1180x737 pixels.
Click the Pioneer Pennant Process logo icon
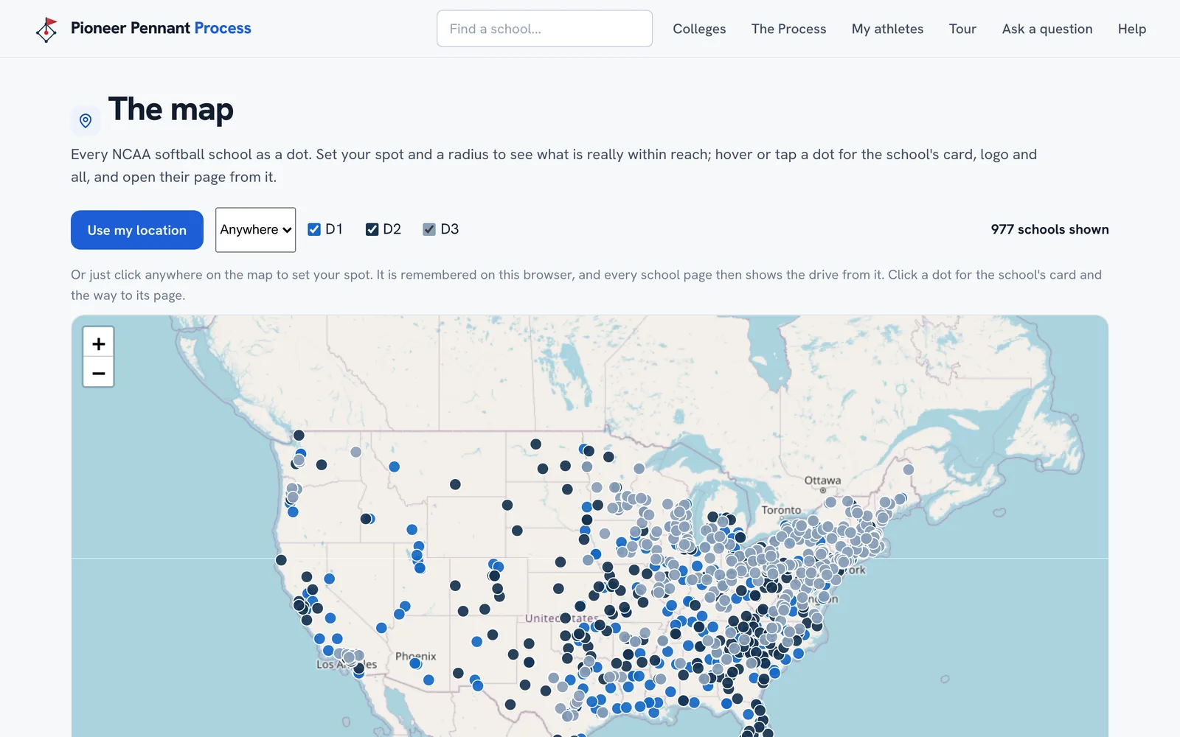(46, 29)
